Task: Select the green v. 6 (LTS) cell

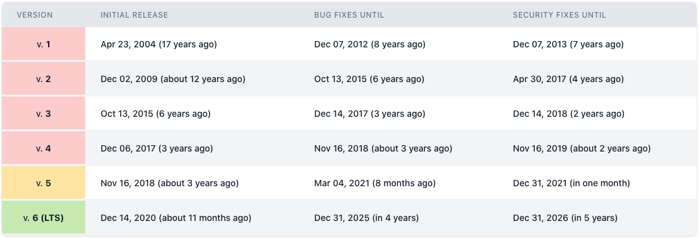Action: 43,218
